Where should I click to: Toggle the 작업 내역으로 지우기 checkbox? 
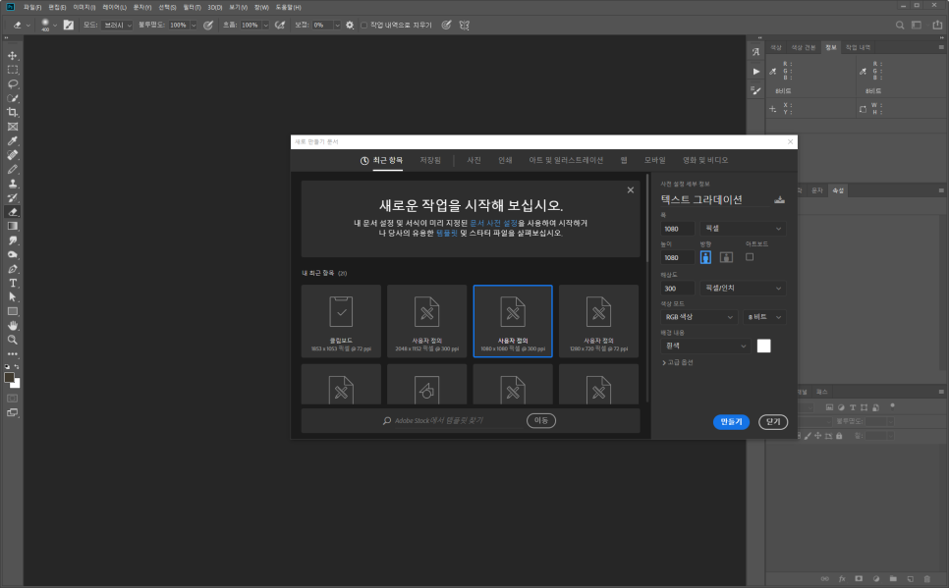point(363,25)
